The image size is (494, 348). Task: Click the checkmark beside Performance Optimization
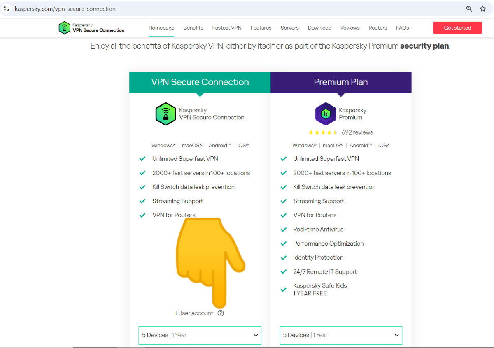click(284, 244)
